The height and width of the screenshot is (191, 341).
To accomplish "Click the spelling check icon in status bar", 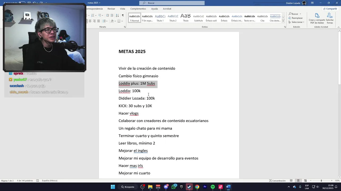I will pyautogui.click(x=38, y=181).
